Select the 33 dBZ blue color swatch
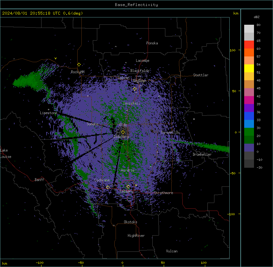Viewport: 273px width, 267px height. tap(249, 124)
